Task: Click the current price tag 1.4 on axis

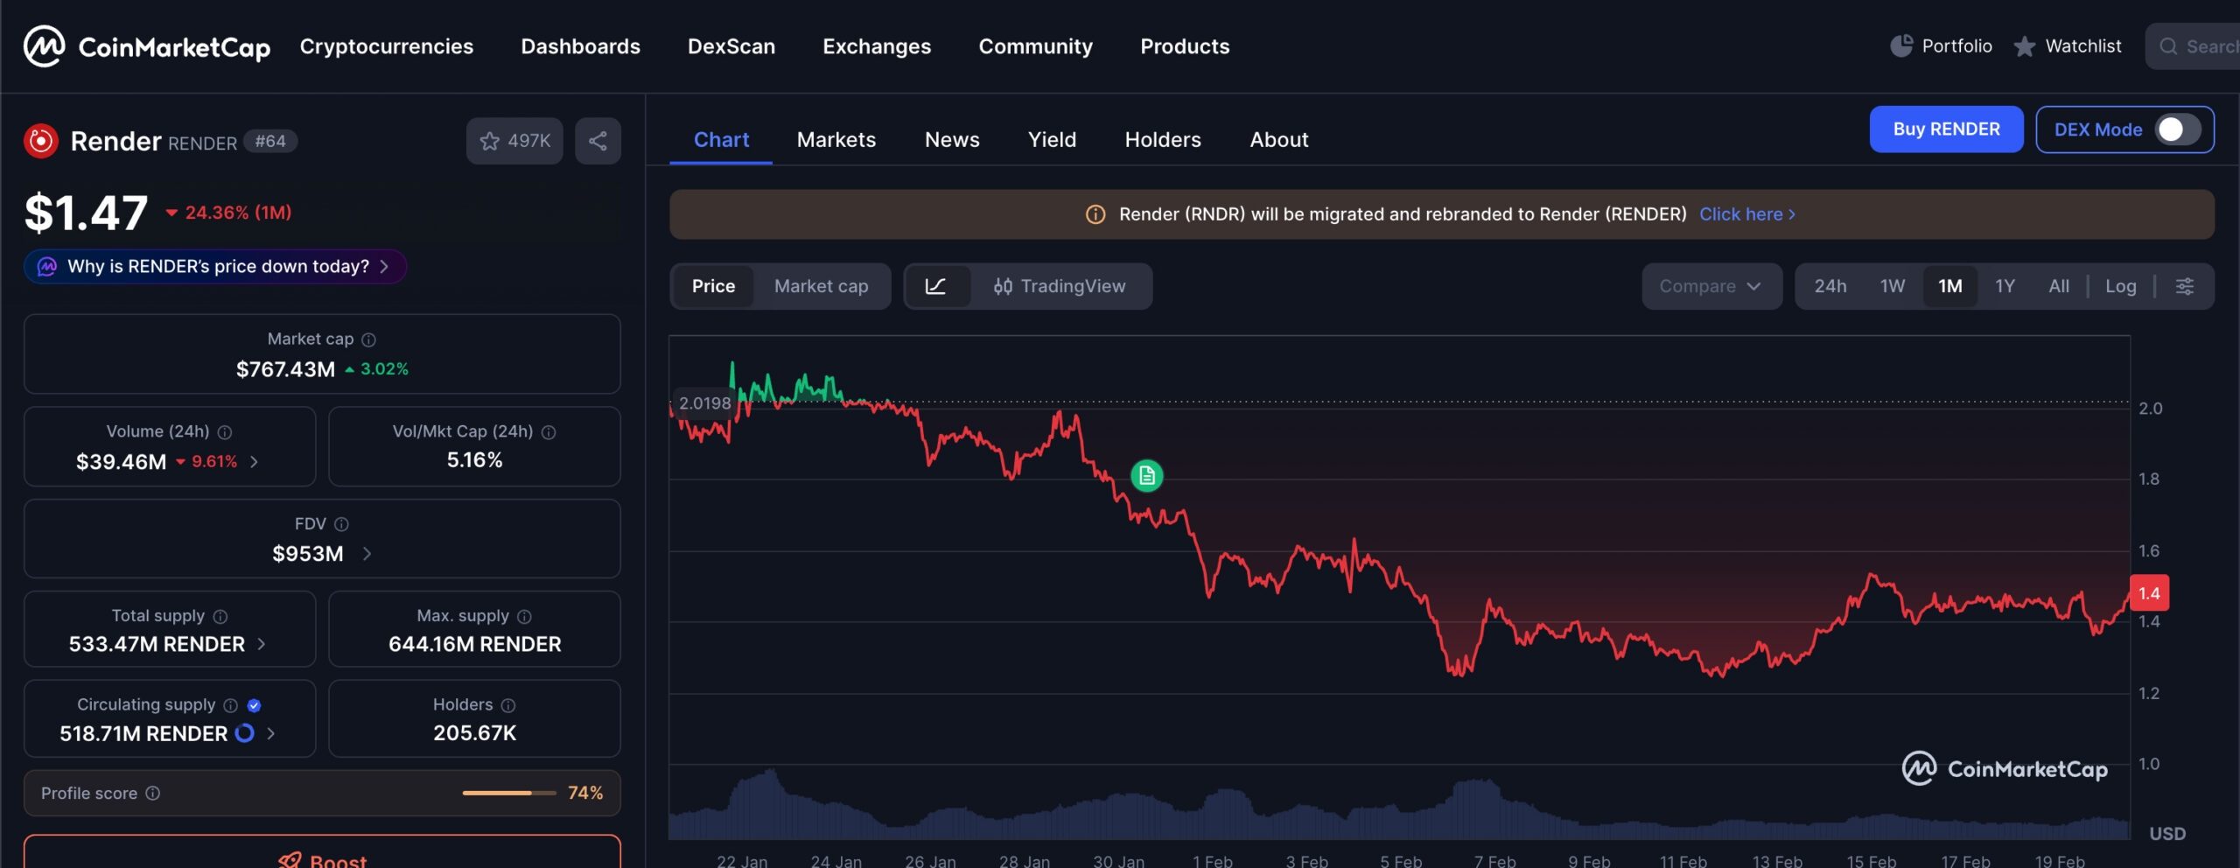Action: pyautogui.click(x=2149, y=593)
